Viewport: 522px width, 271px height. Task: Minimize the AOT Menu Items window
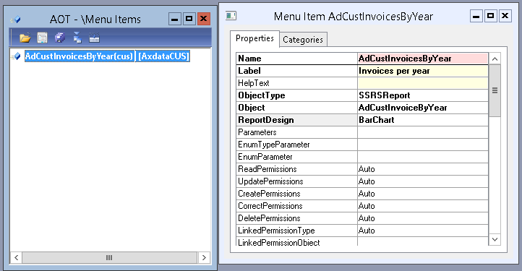tap(174, 19)
